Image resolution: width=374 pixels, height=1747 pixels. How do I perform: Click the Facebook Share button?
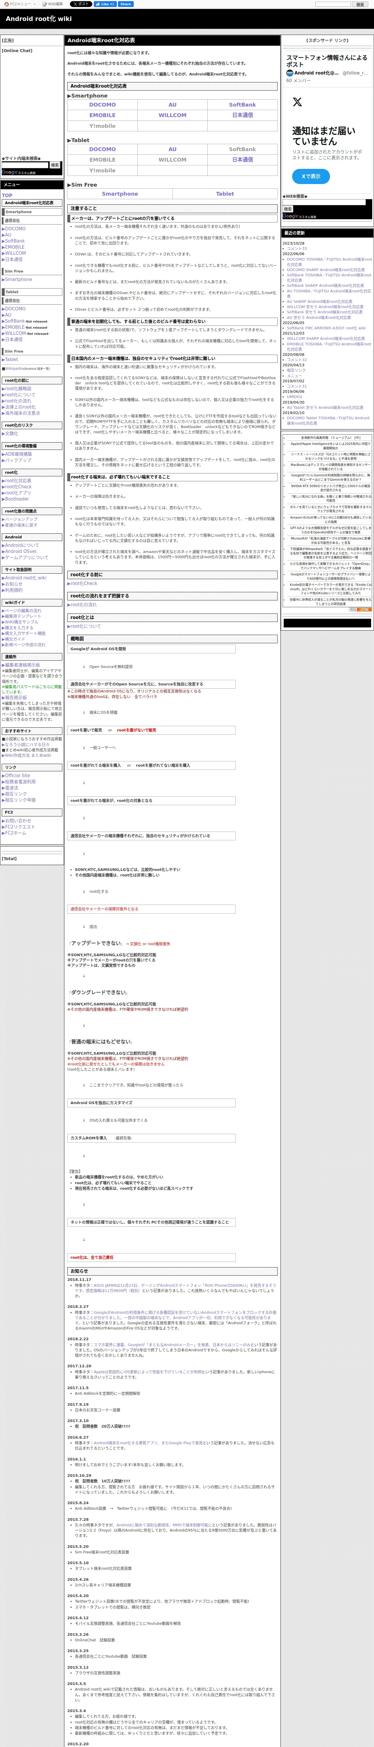point(126,4)
